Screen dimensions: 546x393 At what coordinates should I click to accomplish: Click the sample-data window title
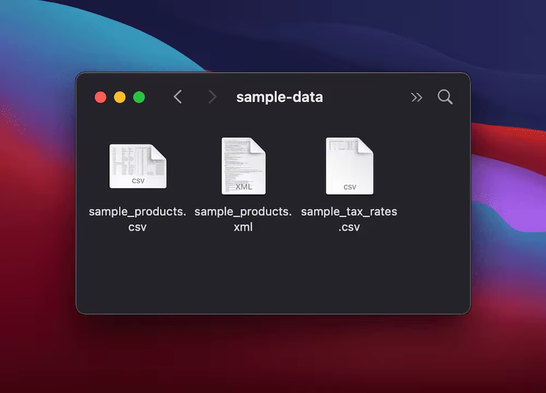click(x=280, y=97)
